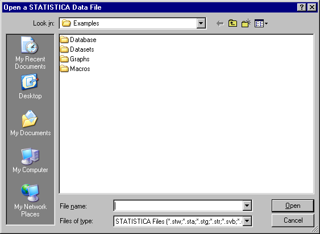
Task: Select the Macros folder icon
Action: pyautogui.click(x=64, y=69)
